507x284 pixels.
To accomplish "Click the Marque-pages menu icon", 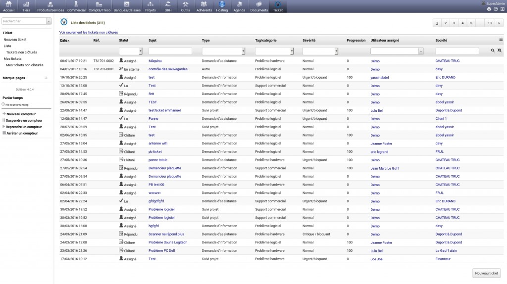I will pos(46,78).
